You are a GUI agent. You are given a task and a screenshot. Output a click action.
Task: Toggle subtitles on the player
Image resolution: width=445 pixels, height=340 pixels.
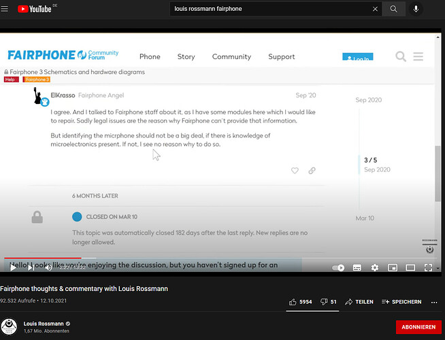click(357, 268)
